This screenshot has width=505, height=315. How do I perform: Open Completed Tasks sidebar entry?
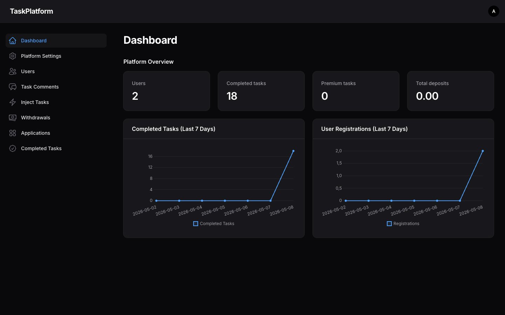(x=56, y=148)
